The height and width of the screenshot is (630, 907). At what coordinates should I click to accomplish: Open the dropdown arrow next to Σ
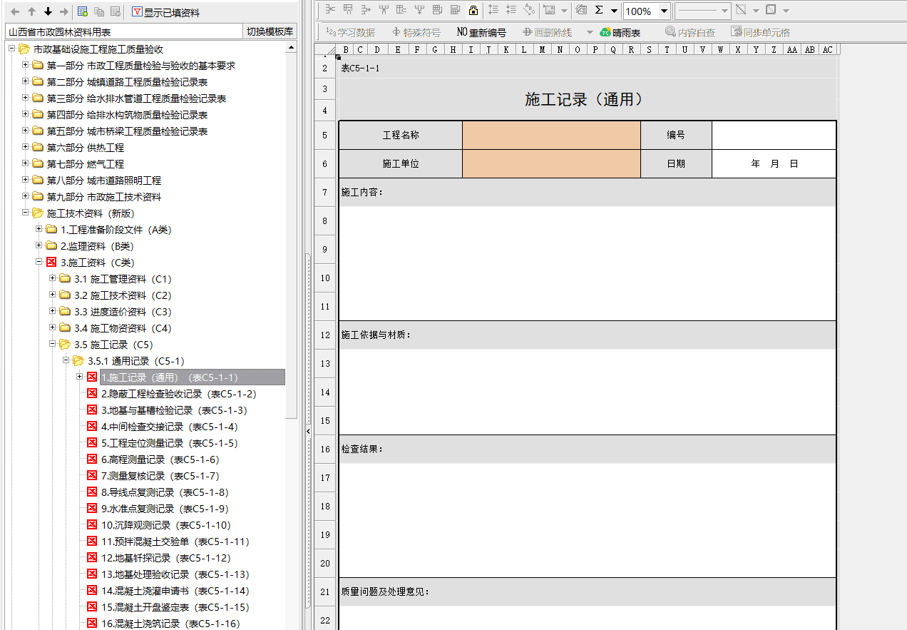point(614,11)
